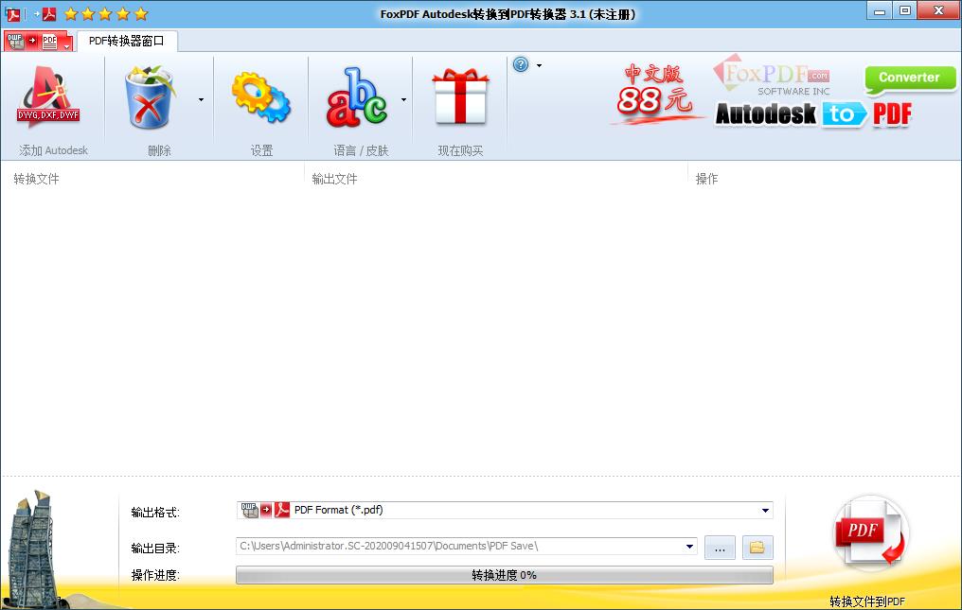Click the FoxPDF.com Software Inc logo

pos(773,76)
